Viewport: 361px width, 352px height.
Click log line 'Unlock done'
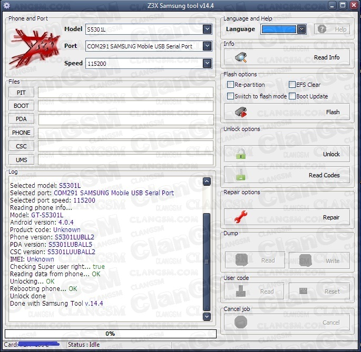28,296
